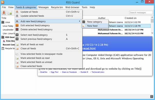
Task: Click the message list scroll down arrow
Action: [152, 33]
